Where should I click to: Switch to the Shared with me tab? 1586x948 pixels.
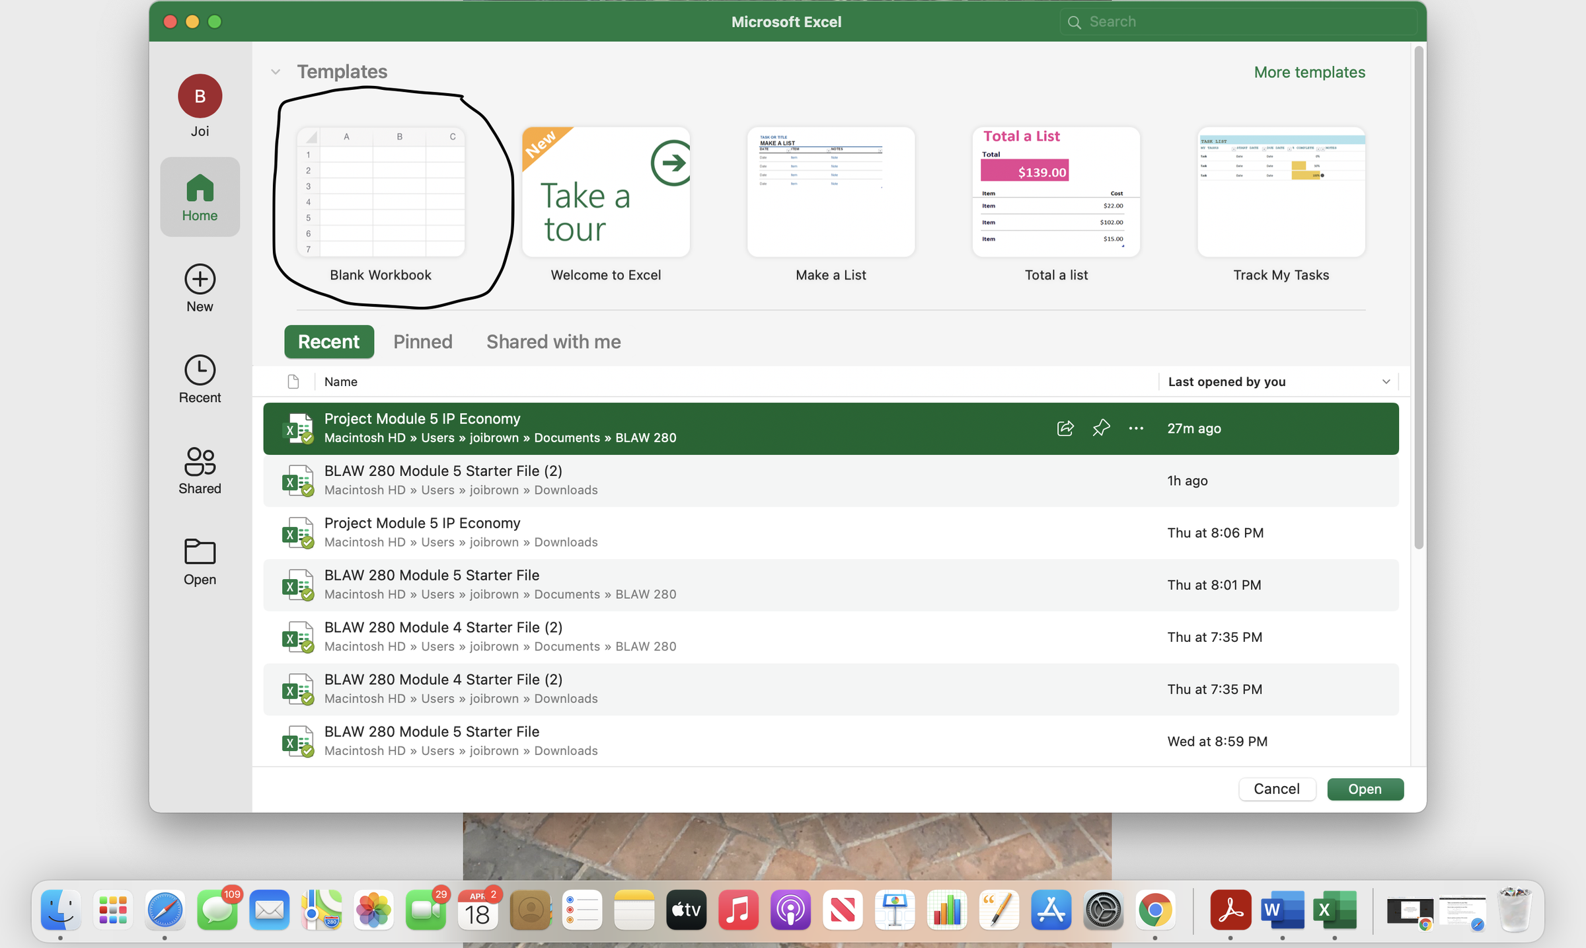coord(553,342)
